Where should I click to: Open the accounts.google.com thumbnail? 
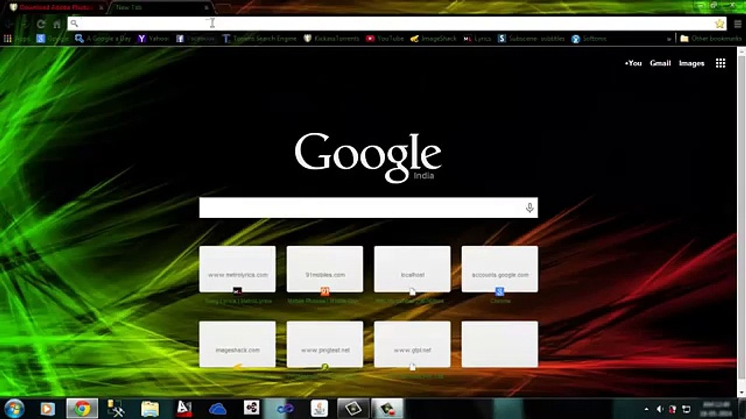tap(499, 269)
